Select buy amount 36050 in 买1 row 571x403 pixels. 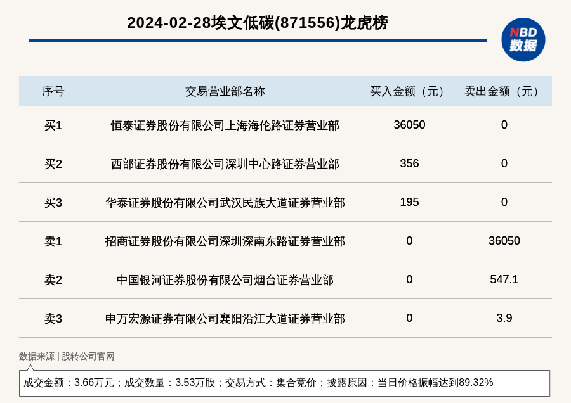(x=409, y=125)
